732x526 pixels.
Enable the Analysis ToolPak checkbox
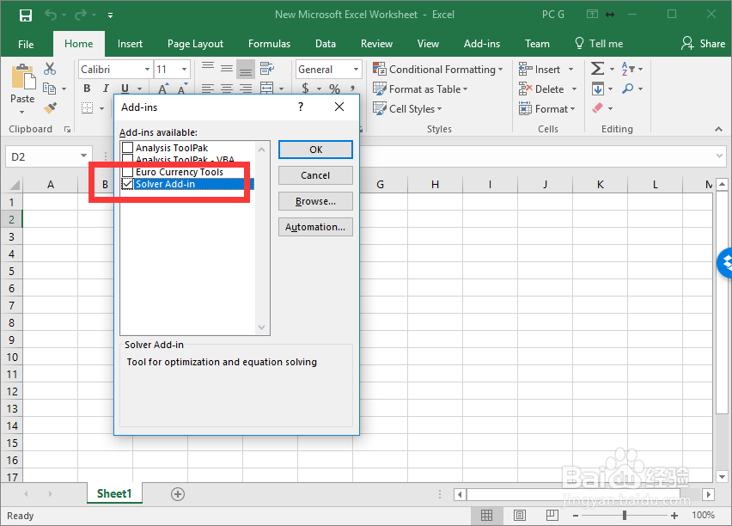pyautogui.click(x=127, y=148)
